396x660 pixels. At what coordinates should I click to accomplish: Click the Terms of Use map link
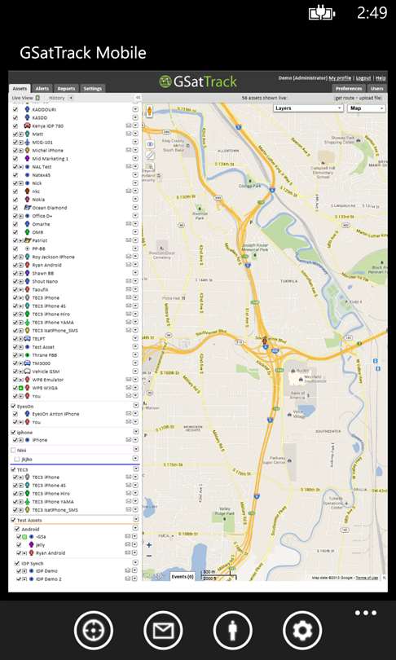point(367,578)
